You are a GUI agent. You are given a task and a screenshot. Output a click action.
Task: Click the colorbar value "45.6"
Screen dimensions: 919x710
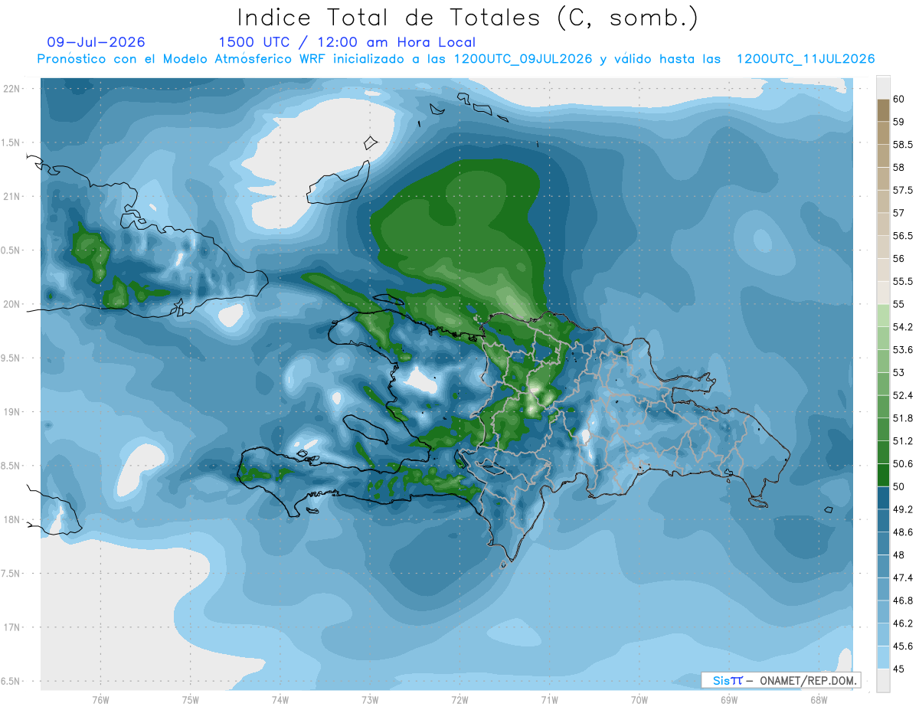pyautogui.click(x=904, y=646)
